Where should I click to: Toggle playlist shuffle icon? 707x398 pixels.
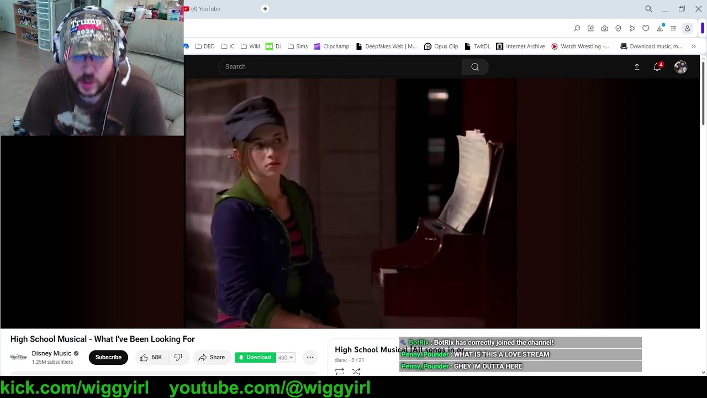356,371
